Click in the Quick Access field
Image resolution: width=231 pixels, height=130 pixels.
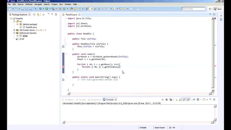tap(193, 9)
